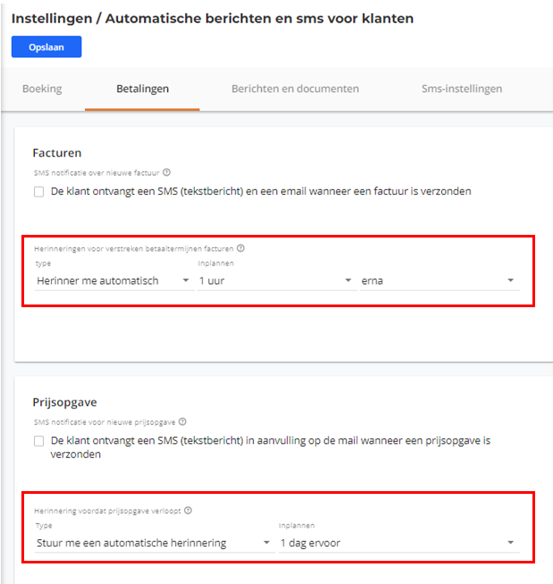Click the blue Opslaan button
553x584 pixels.
[46, 47]
